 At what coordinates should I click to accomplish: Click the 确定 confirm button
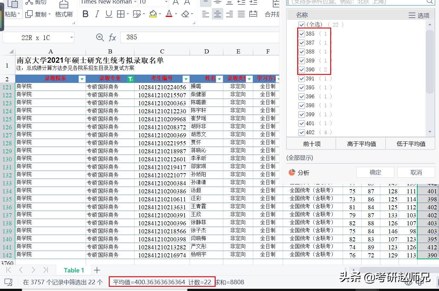pos(375,172)
